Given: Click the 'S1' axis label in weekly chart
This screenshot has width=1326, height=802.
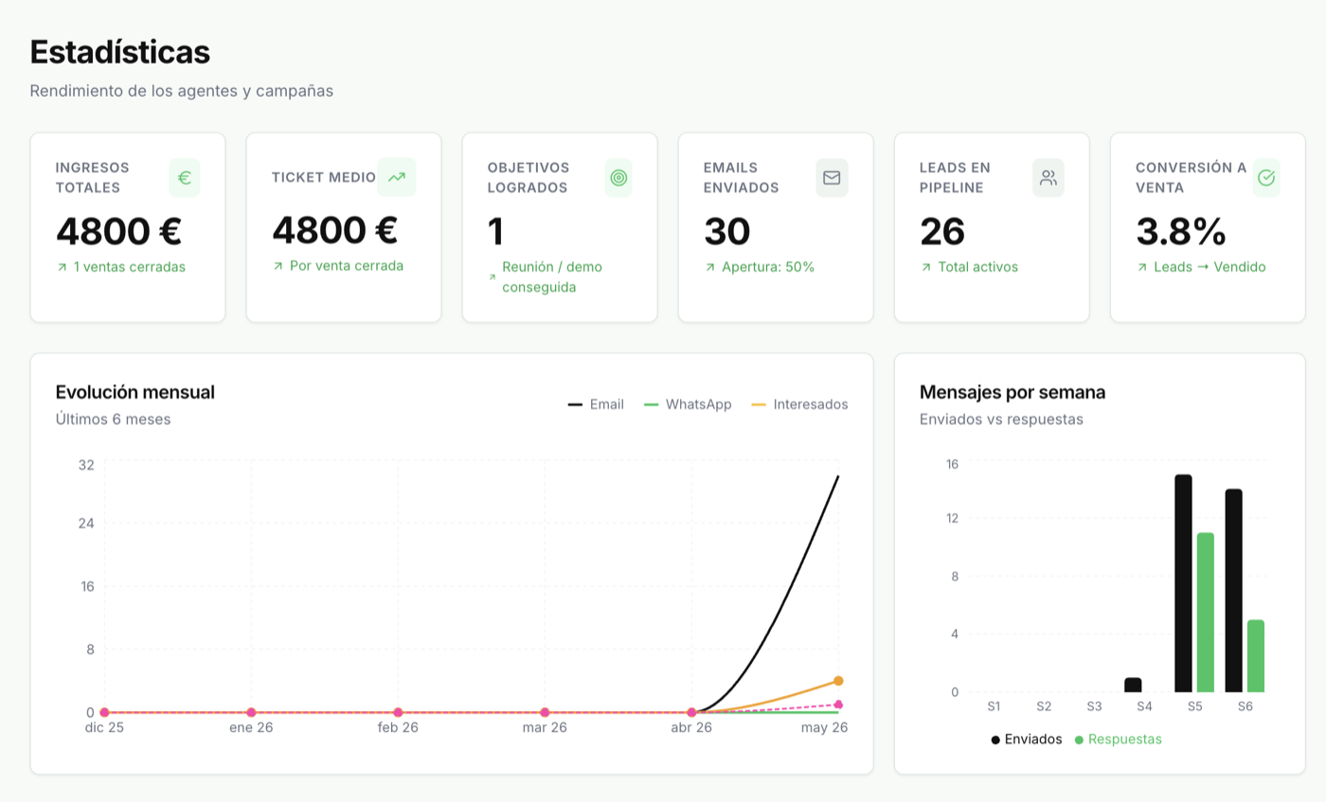Looking at the screenshot, I should coord(994,706).
